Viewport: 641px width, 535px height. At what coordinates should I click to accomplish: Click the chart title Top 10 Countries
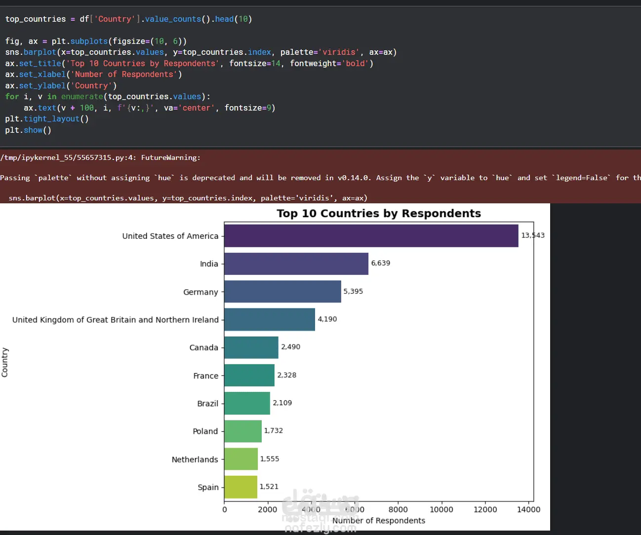(379, 213)
